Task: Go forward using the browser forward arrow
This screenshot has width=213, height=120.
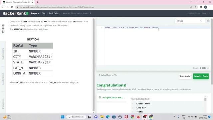Action: coord(8,7)
